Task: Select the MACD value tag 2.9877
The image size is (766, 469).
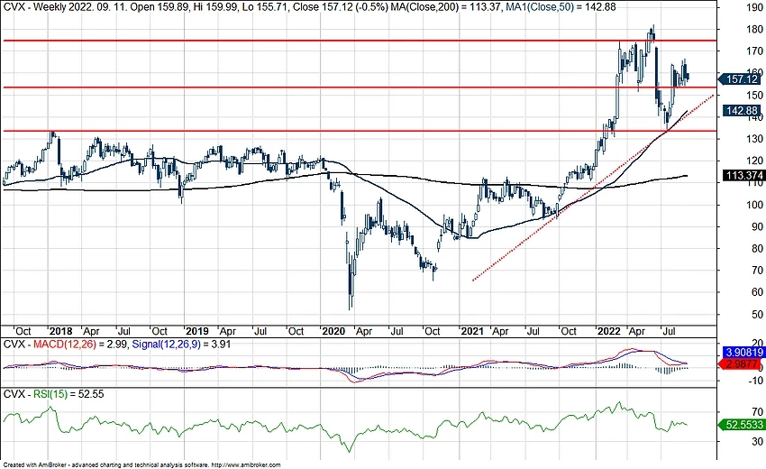Action: tap(740, 363)
